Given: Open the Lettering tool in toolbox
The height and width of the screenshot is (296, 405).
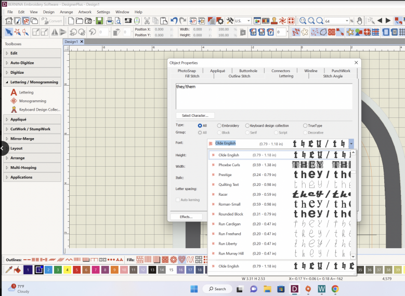Looking at the screenshot, I should (26, 92).
